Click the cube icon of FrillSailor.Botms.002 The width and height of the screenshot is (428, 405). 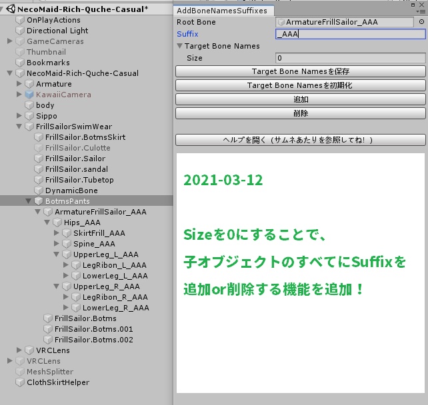(48, 340)
